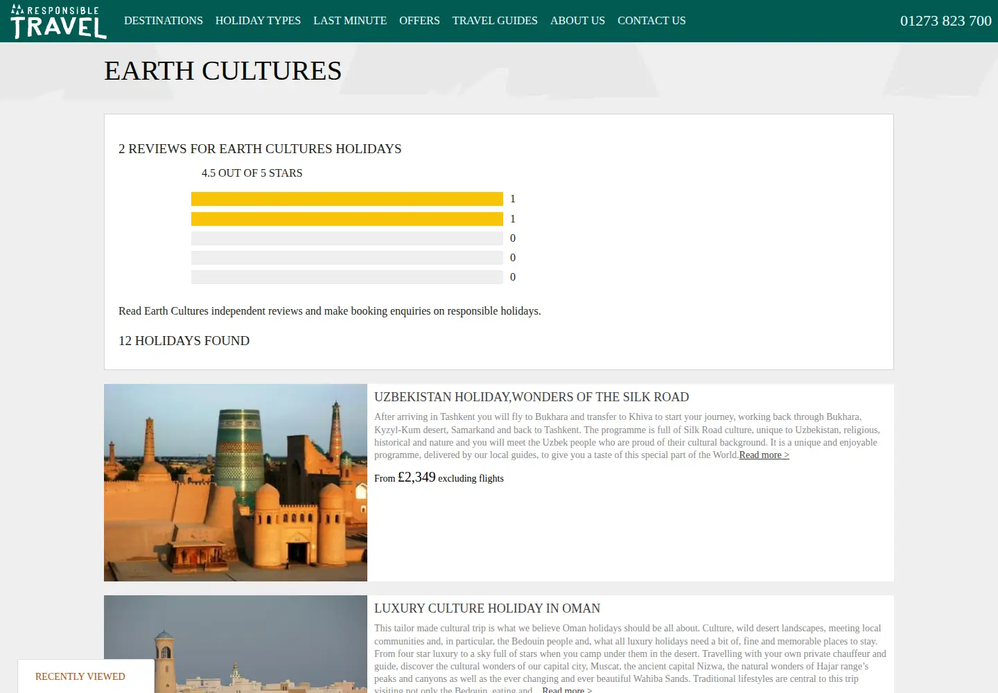Viewport: 998px width, 693px height.
Task: Open the Destinations menu
Action: click(164, 21)
